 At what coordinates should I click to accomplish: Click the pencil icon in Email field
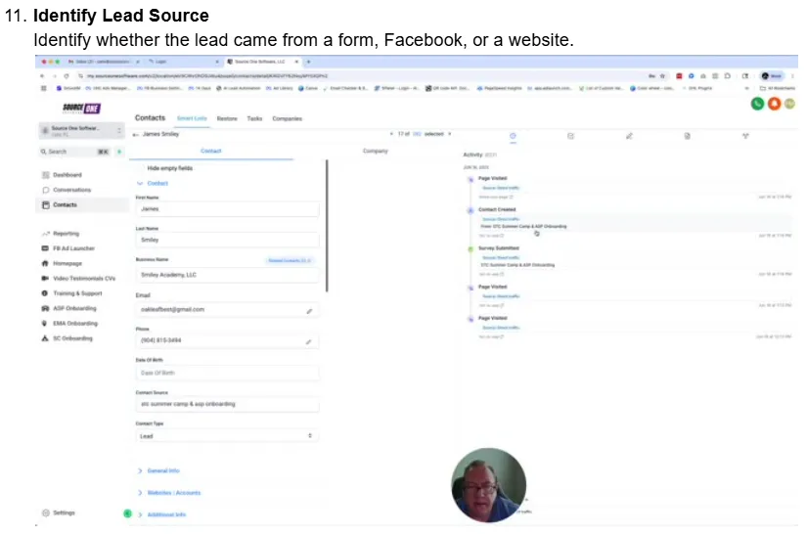(x=309, y=310)
